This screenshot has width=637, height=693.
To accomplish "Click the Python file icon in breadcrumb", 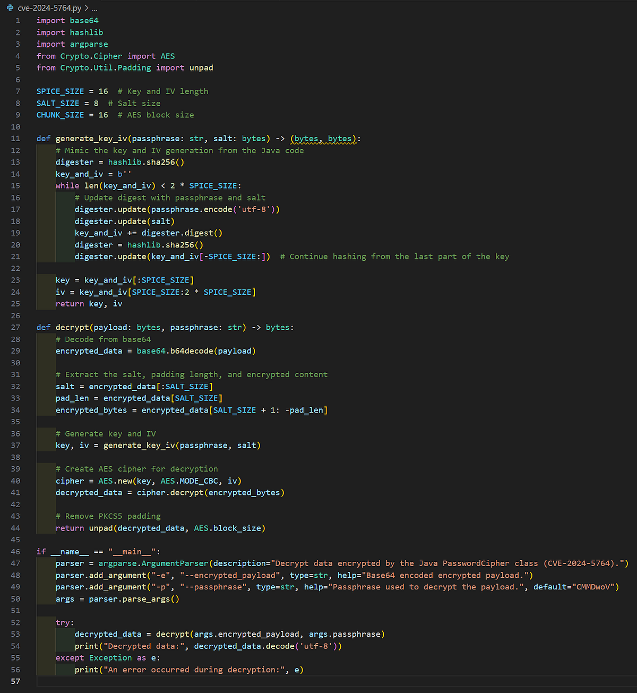I will tap(10, 8).
